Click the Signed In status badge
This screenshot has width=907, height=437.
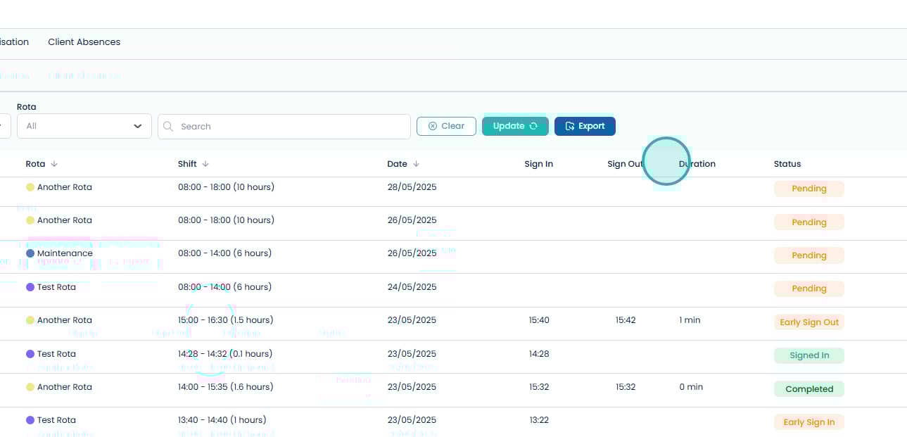click(x=808, y=355)
